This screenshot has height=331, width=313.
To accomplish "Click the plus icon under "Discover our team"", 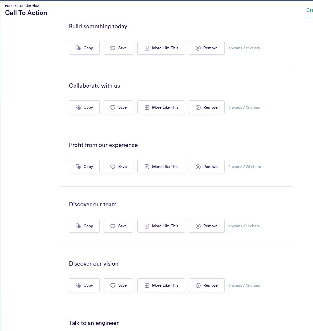I will [147, 226].
